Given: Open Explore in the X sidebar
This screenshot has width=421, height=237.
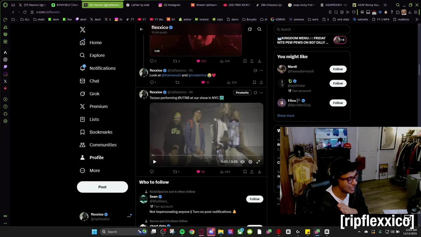Looking at the screenshot, I should point(92,55).
